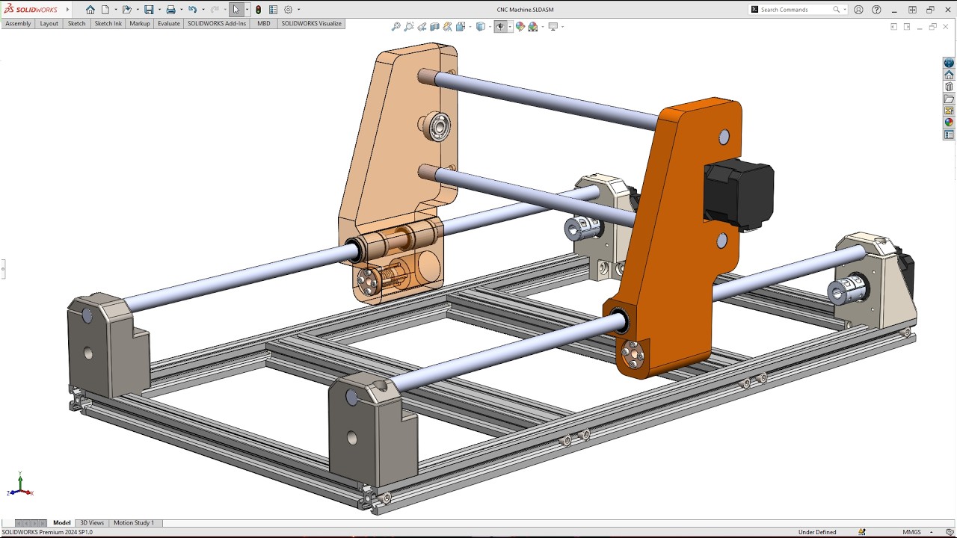Open Apply Scene icon
This screenshot has height=538, width=957.
532,26
